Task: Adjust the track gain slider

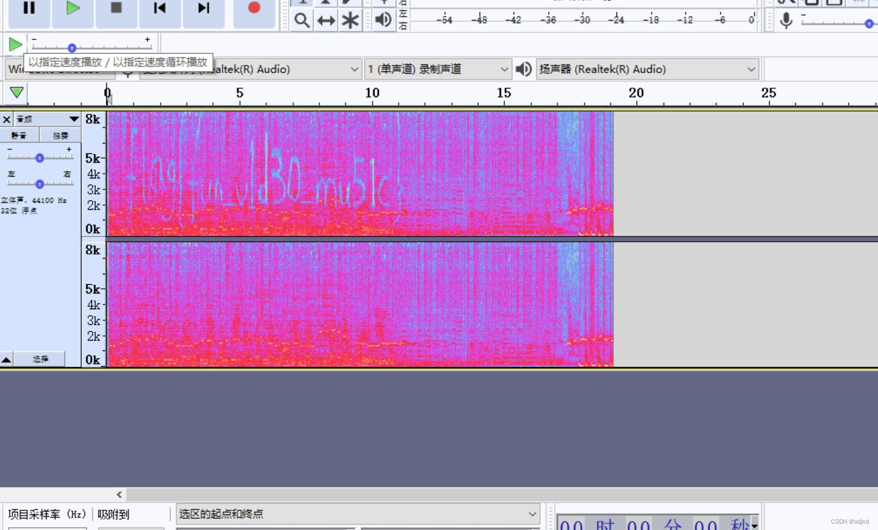Action: coord(40,157)
